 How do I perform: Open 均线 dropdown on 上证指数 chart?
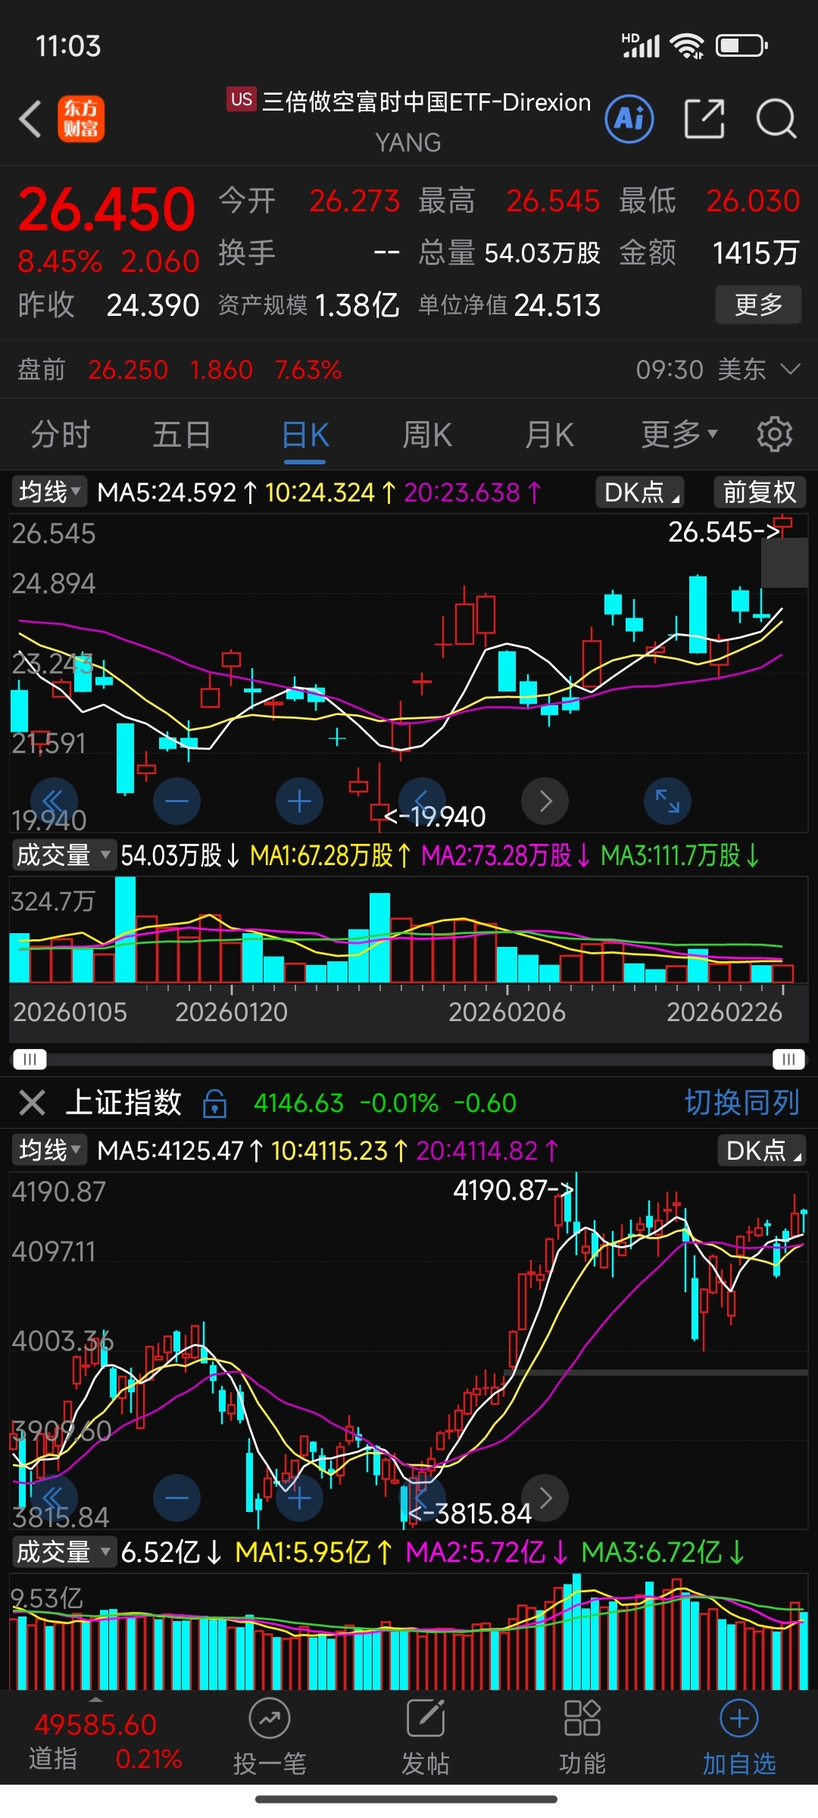pyautogui.click(x=49, y=1151)
